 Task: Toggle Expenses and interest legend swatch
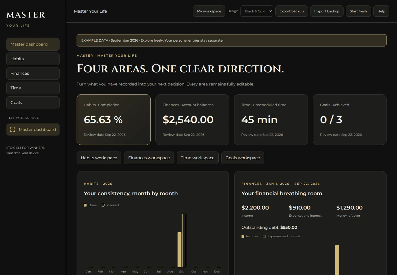click(264, 236)
